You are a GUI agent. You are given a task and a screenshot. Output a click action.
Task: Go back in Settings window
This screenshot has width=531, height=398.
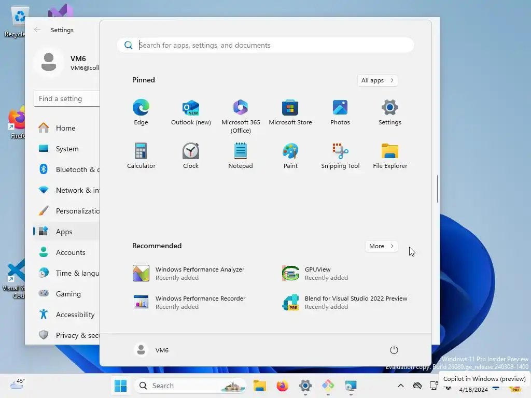[37, 30]
